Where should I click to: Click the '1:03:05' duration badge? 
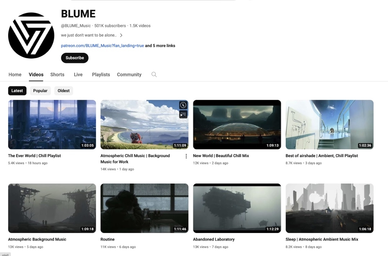pyautogui.click(x=88, y=146)
